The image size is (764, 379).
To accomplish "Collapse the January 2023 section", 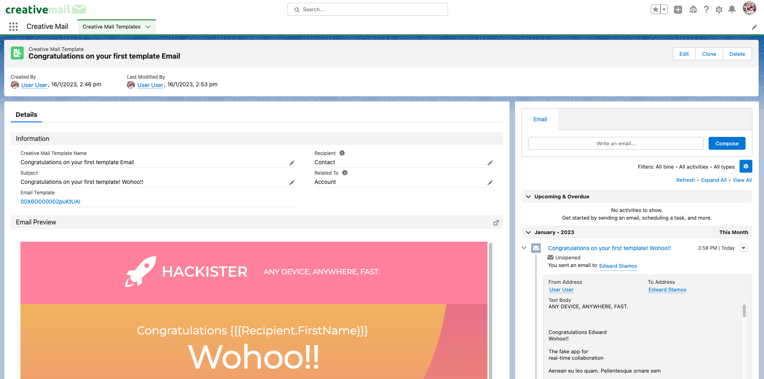I will click(528, 232).
